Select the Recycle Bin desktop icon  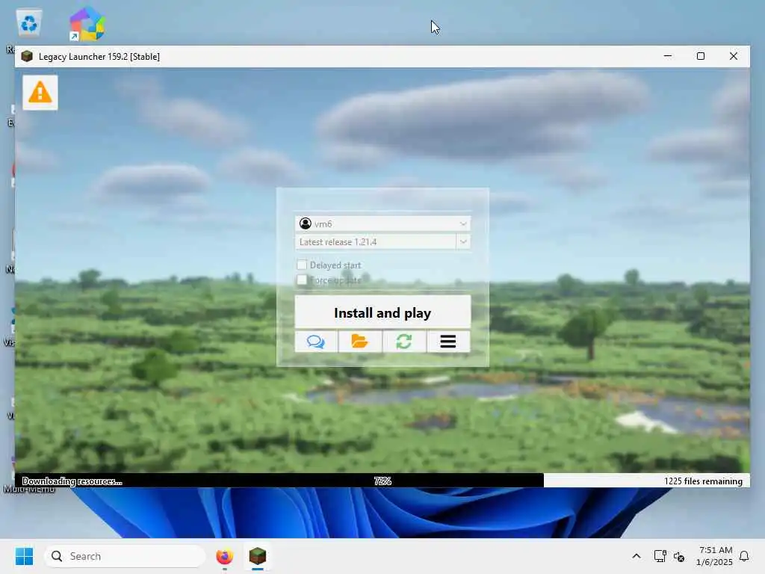click(29, 23)
